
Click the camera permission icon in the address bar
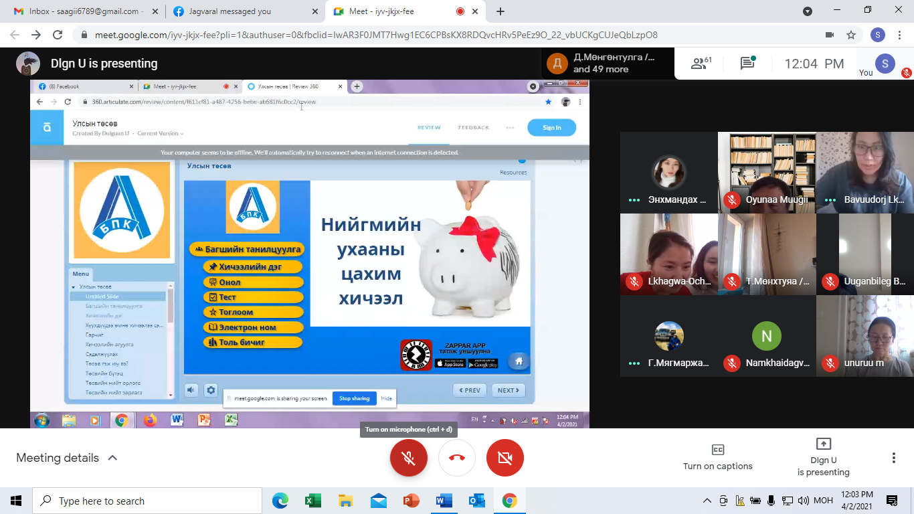point(830,35)
